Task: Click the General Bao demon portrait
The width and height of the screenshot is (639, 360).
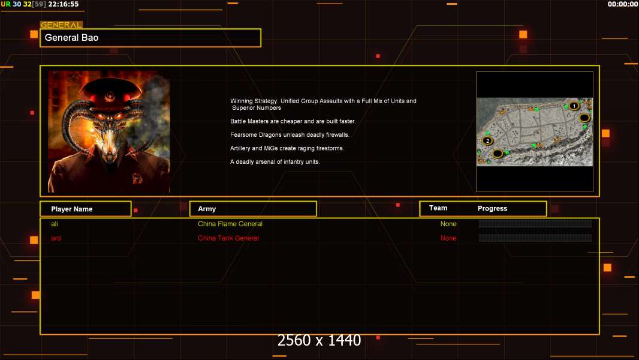Action: pyautogui.click(x=109, y=131)
